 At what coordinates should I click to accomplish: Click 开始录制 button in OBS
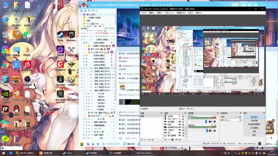(254, 121)
